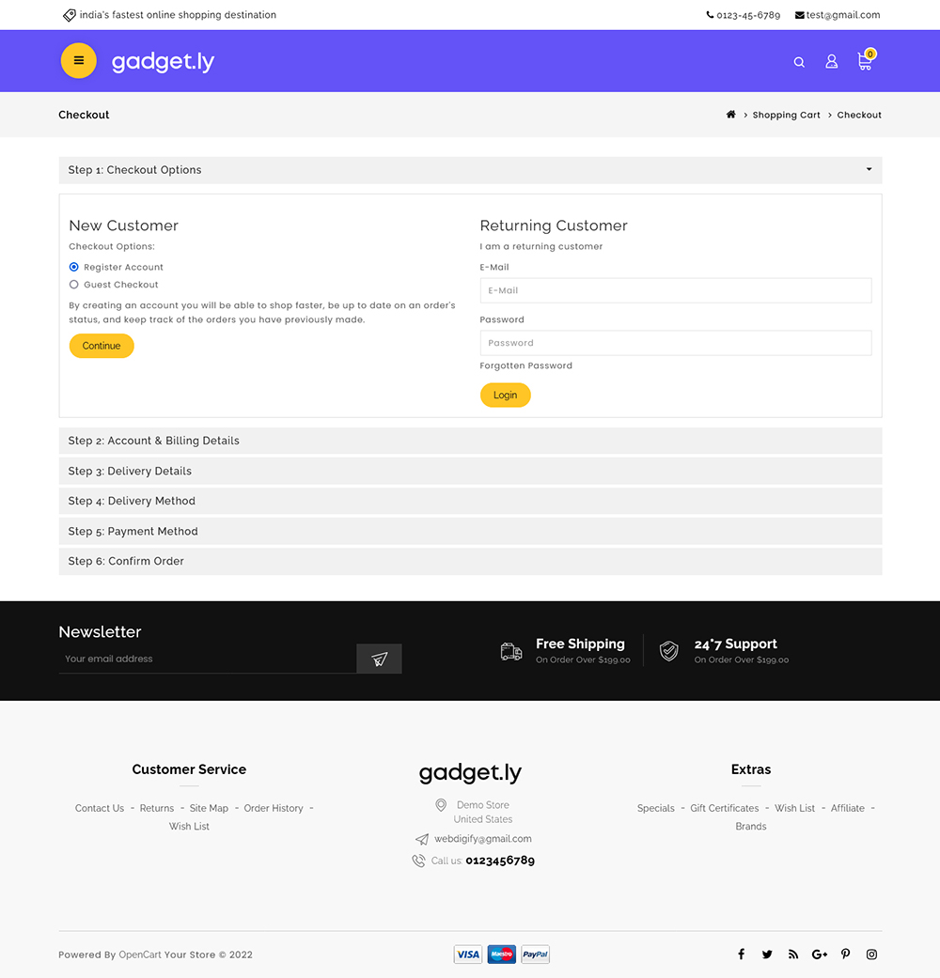Screen dimensions: 940x978
Task: Select the Guest Checkout radio option
Action: (73, 285)
